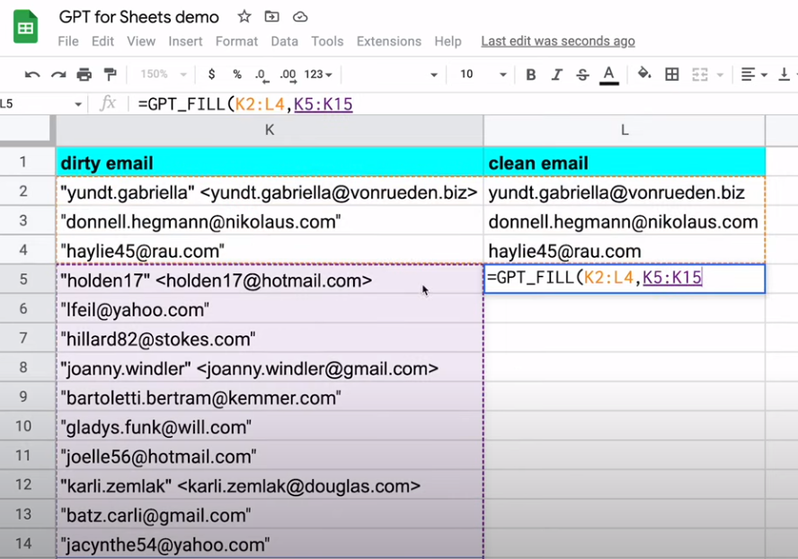The width and height of the screenshot is (798, 559).
Task: Star the GPT for Sheets demo document
Action: [x=244, y=17]
